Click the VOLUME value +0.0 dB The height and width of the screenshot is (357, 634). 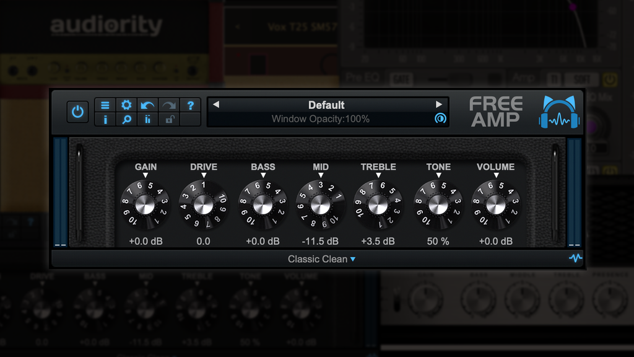tap(496, 241)
